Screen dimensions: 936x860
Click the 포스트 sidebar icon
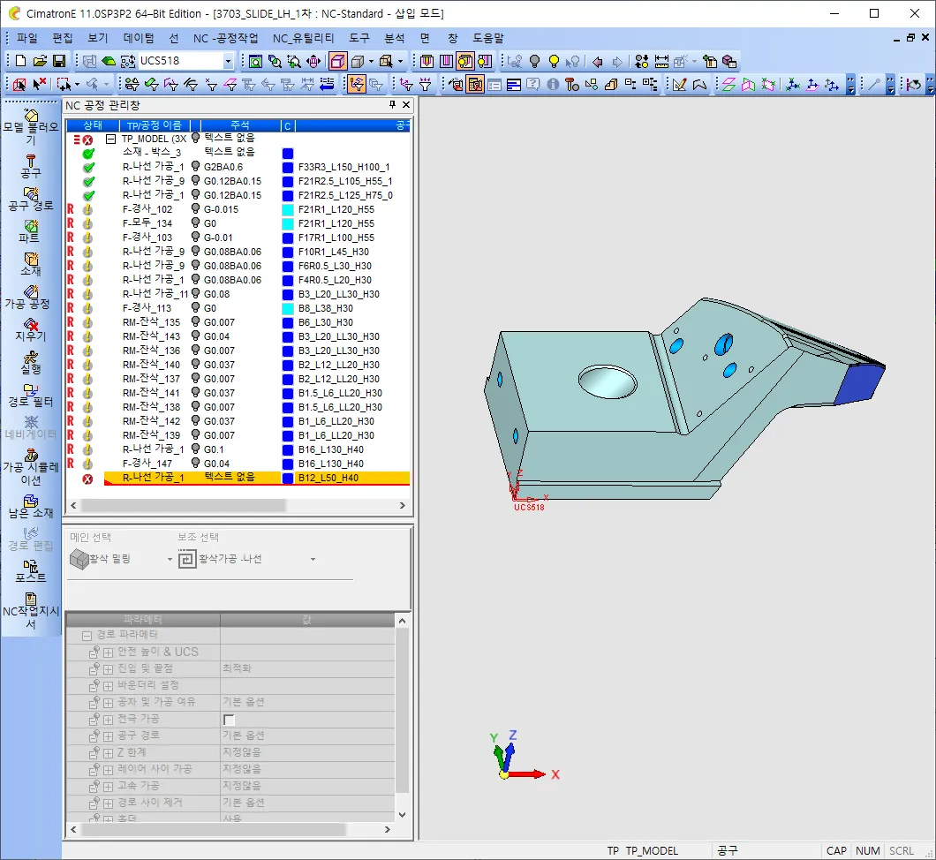tap(31, 571)
